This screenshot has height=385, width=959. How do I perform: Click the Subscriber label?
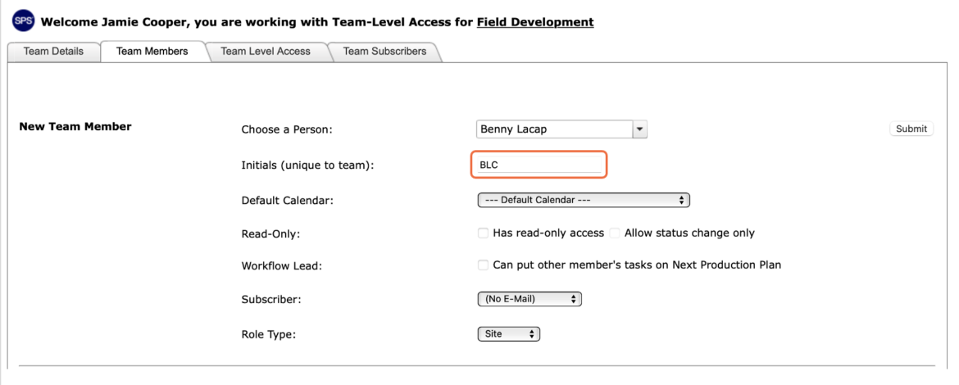click(271, 300)
